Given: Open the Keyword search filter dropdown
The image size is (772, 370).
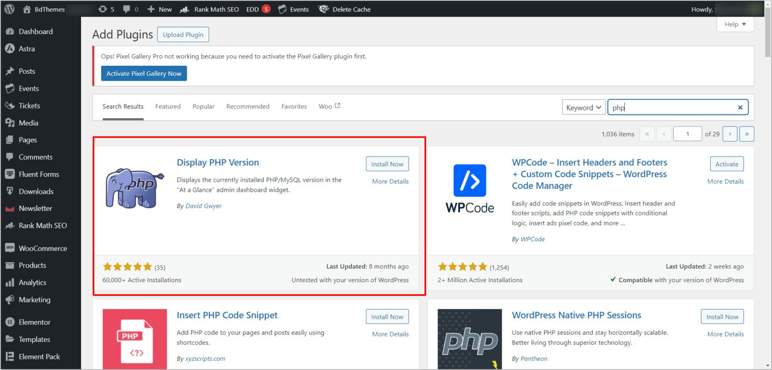Looking at the screenshot, I should click(584, 107).
